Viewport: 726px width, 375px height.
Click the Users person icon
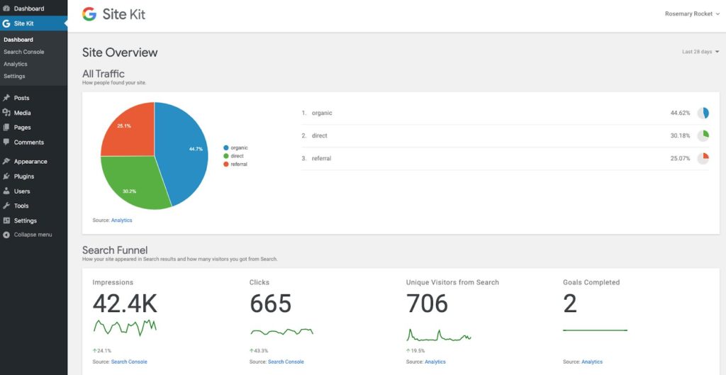[x=6, y=191]
